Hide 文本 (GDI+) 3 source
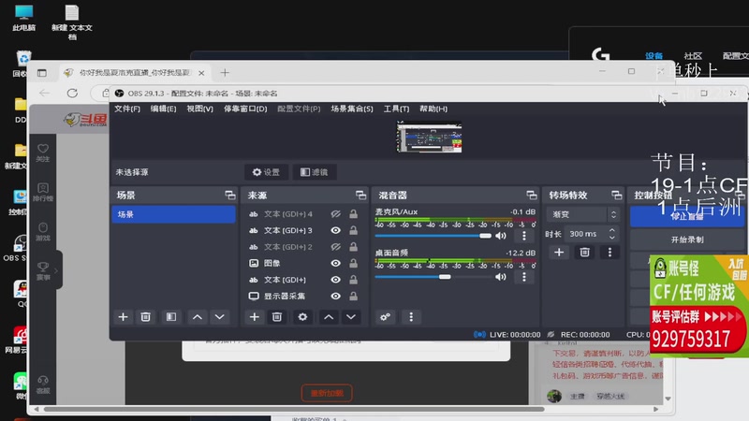Screen dimensions: 749x421 [x=336, y=230]
